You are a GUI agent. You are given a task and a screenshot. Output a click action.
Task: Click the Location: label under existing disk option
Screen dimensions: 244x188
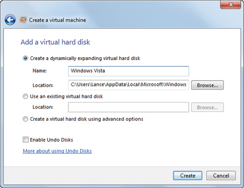(x=43, y=107)
